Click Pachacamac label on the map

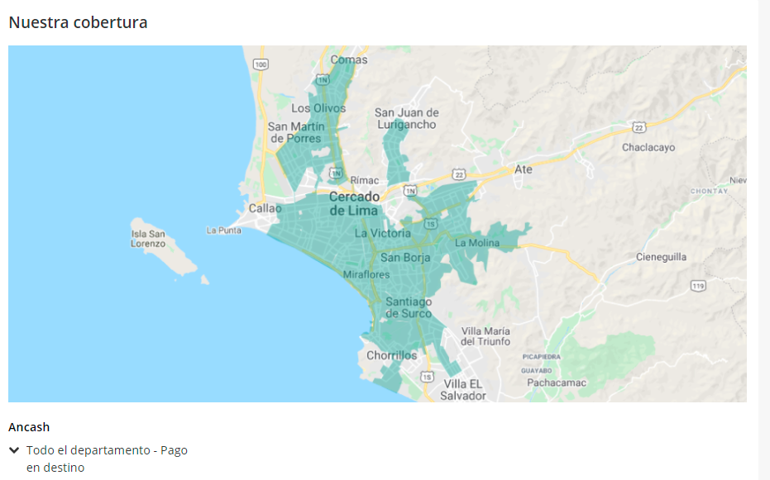click(x=556, y=383)
